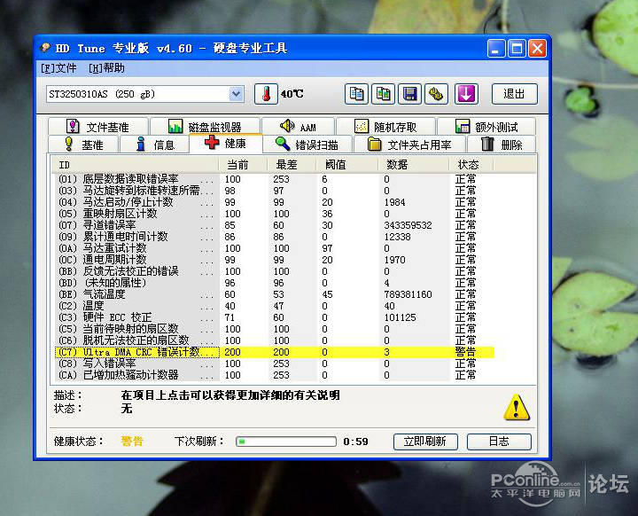The width and height of the screenshot is (638, 516).
Task: Open the [F]文件 menu
Action: pyautogui.click(x=58, y=68)
